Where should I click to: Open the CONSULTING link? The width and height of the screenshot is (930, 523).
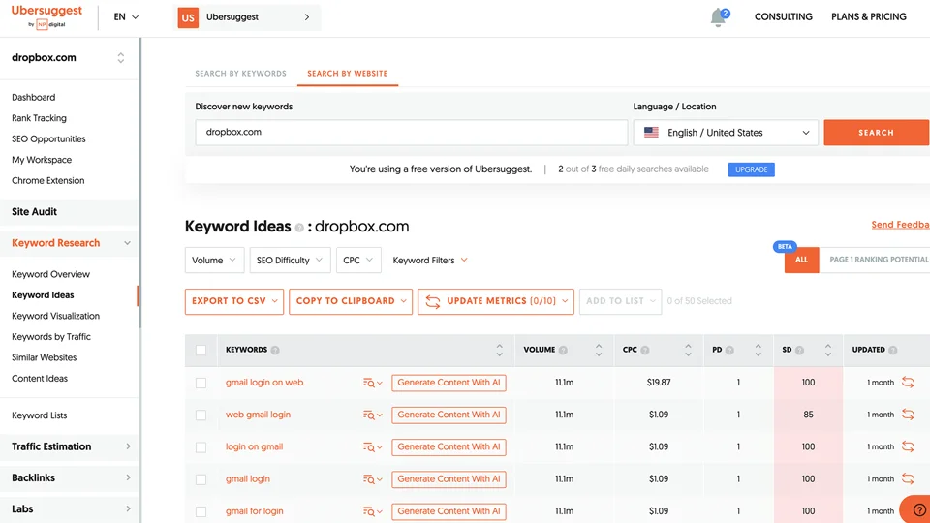coord(784,17)
